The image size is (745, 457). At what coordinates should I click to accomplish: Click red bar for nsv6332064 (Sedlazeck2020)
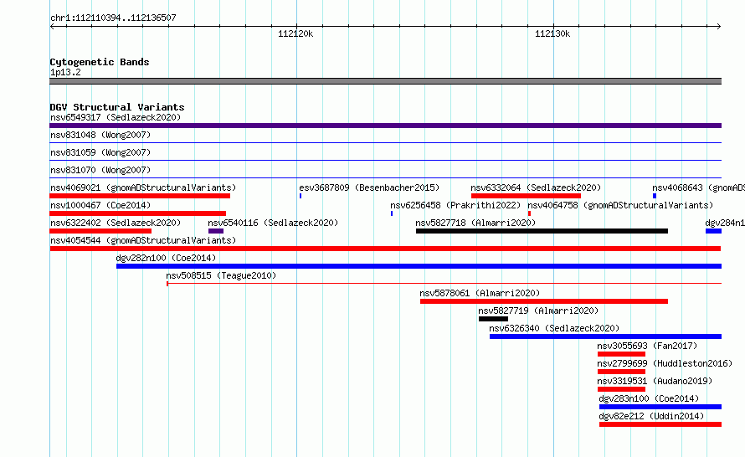click(526, 196)
